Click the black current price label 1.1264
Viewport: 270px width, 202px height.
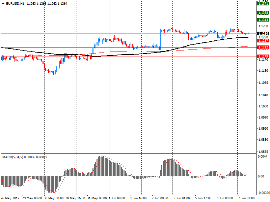(263, 33)
